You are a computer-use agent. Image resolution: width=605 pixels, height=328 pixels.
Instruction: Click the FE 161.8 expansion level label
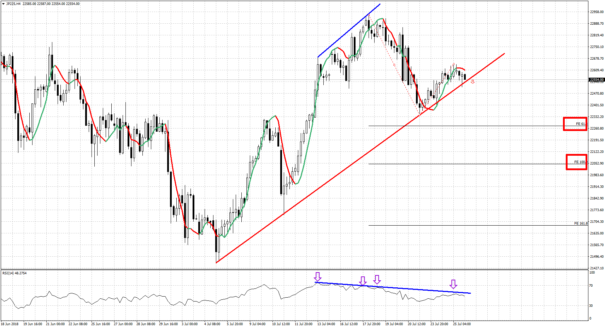coord(581,223)
